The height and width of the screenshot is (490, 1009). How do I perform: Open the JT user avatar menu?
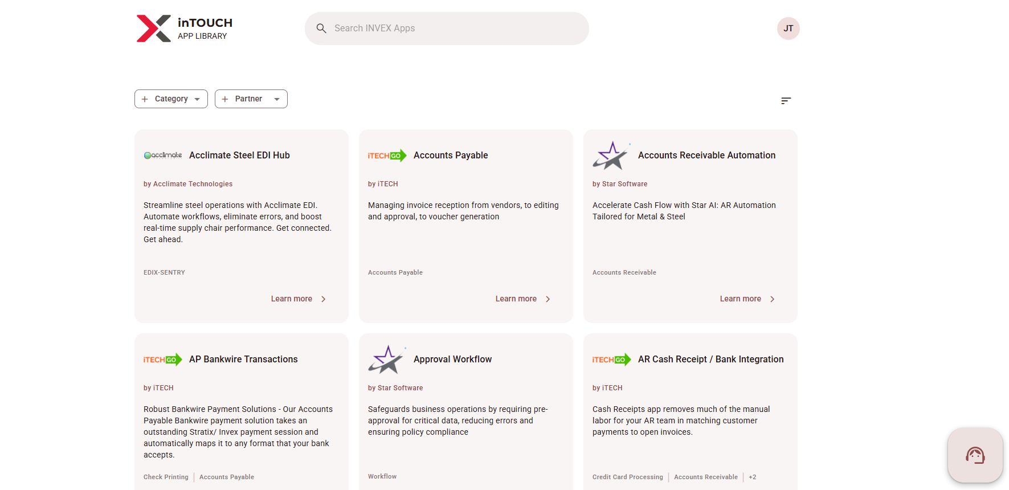click(x=788, y=28)
